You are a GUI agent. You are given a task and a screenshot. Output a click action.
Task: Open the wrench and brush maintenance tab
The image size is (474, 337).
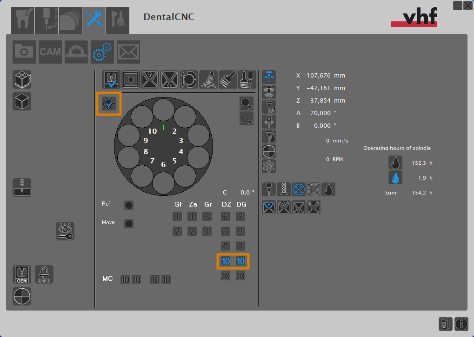point(118,20)
